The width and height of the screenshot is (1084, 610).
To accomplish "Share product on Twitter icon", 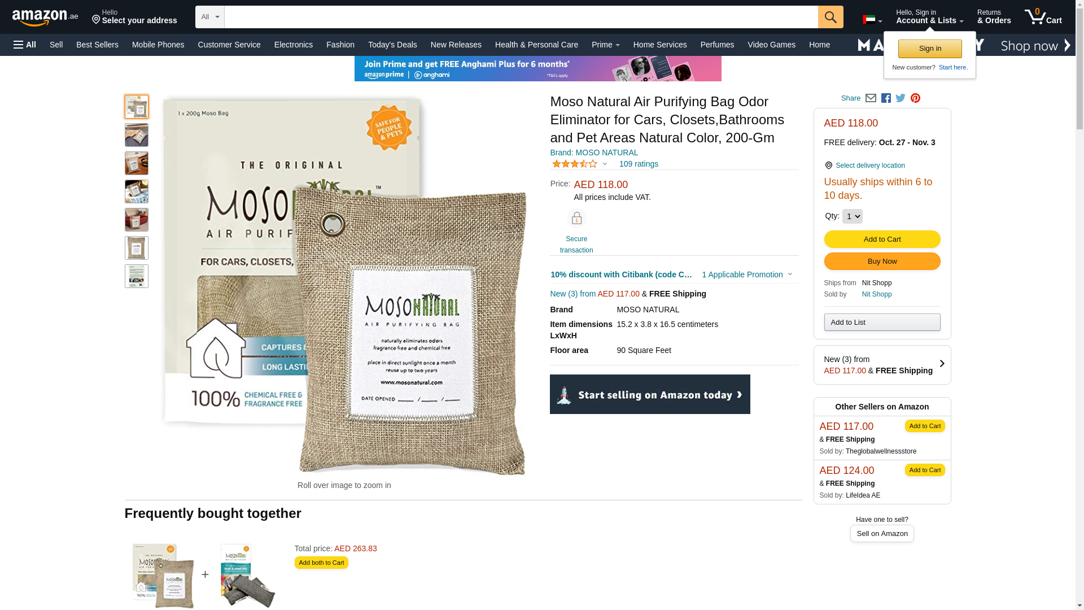I will (901, 98).
